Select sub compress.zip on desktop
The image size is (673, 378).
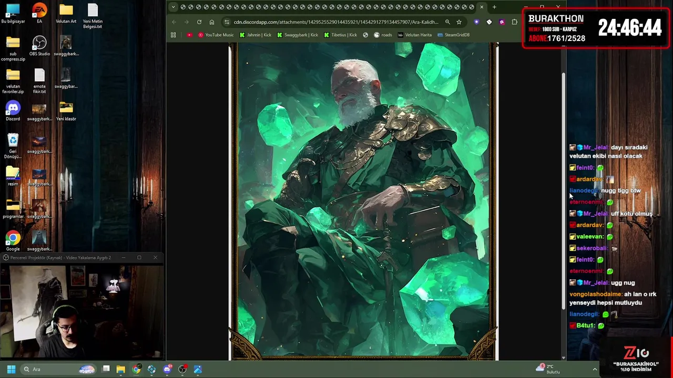[13, 49]
